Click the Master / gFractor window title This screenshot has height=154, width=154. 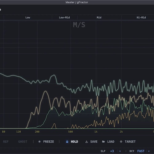(x=77, y=2)
